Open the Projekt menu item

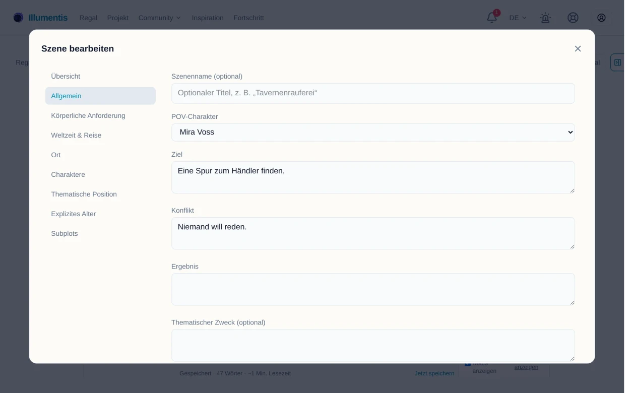[118, 18]
